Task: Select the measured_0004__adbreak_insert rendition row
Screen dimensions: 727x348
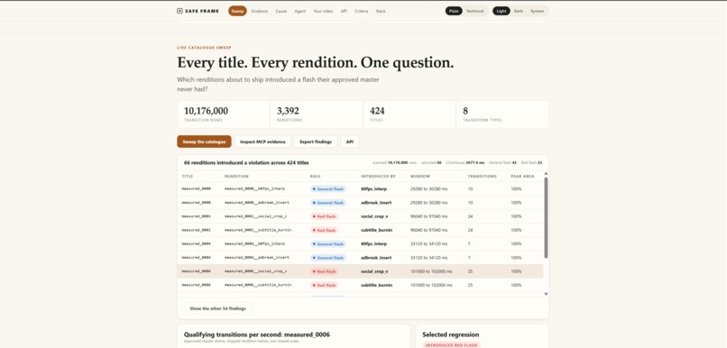Action: (360, 257)
